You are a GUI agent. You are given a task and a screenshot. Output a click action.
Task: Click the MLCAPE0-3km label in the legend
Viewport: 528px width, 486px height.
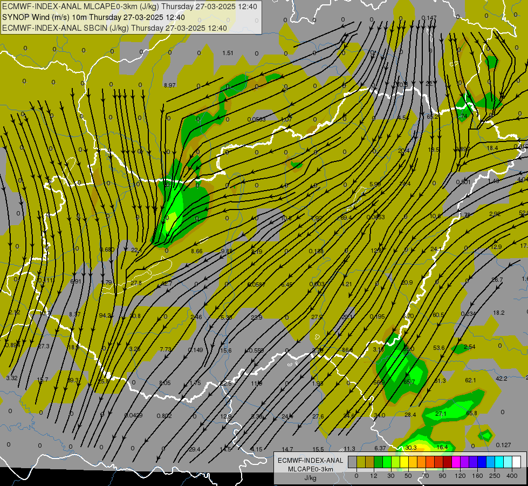pos(310,469)
